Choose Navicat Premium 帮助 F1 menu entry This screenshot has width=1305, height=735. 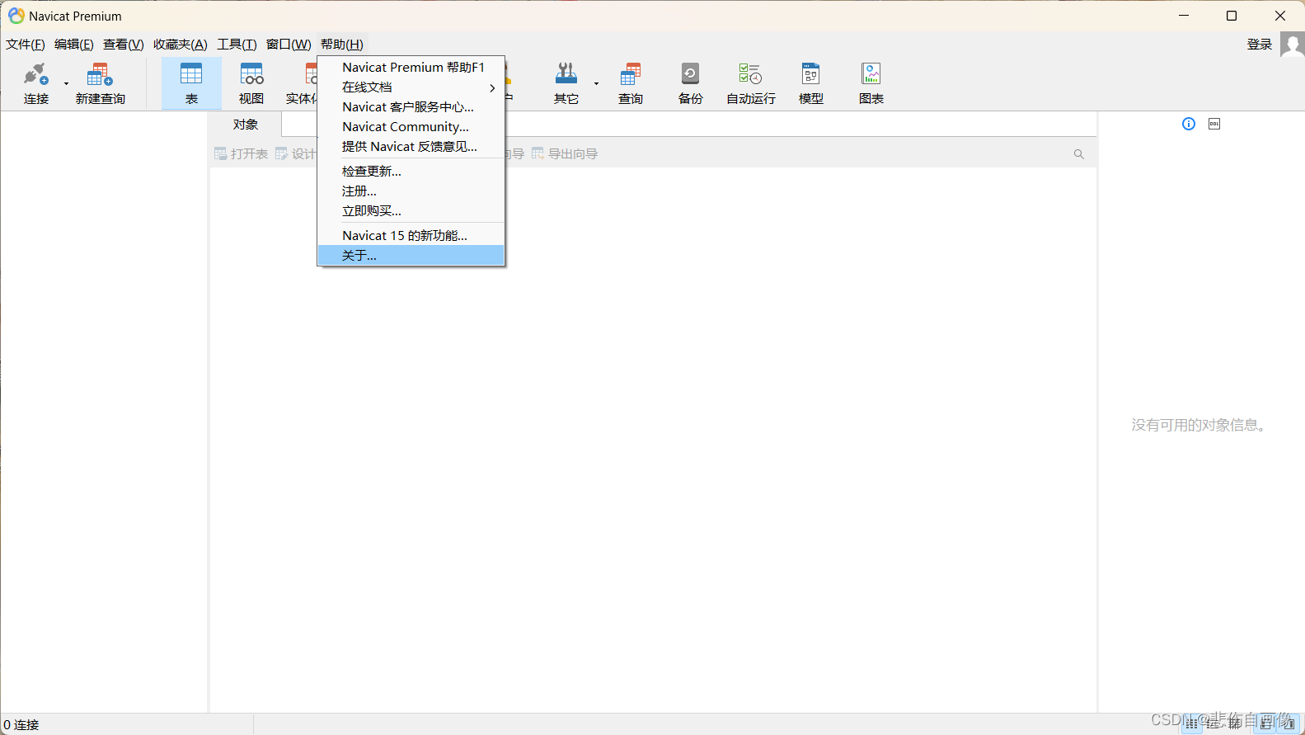point(411,68)
